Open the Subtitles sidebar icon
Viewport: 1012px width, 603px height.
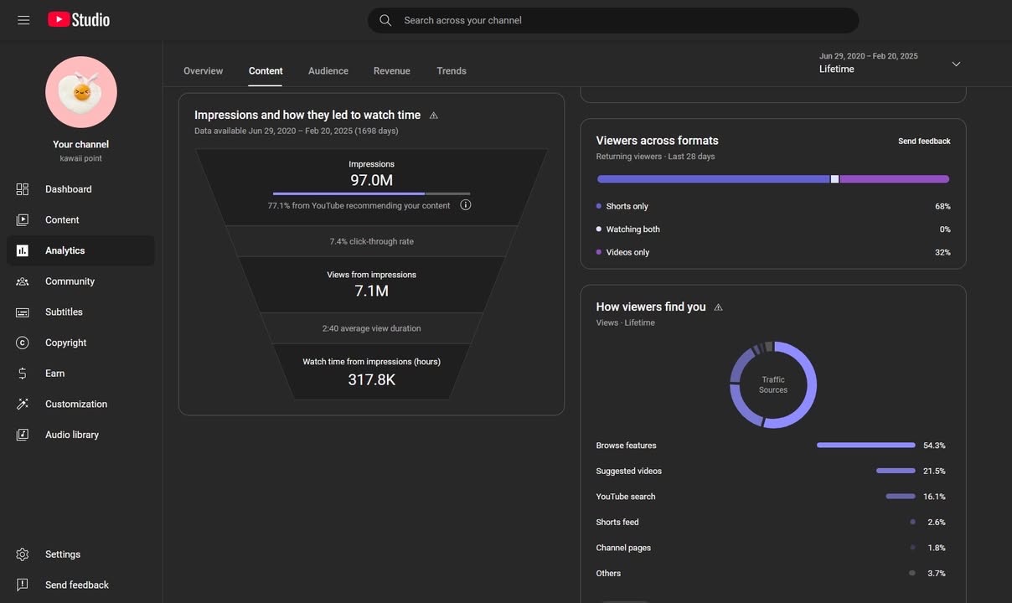tap(23, 312)
